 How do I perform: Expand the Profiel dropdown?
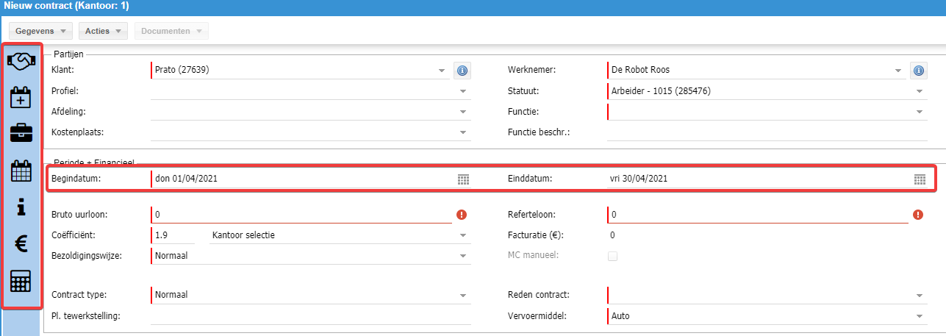tap(464, 91)
